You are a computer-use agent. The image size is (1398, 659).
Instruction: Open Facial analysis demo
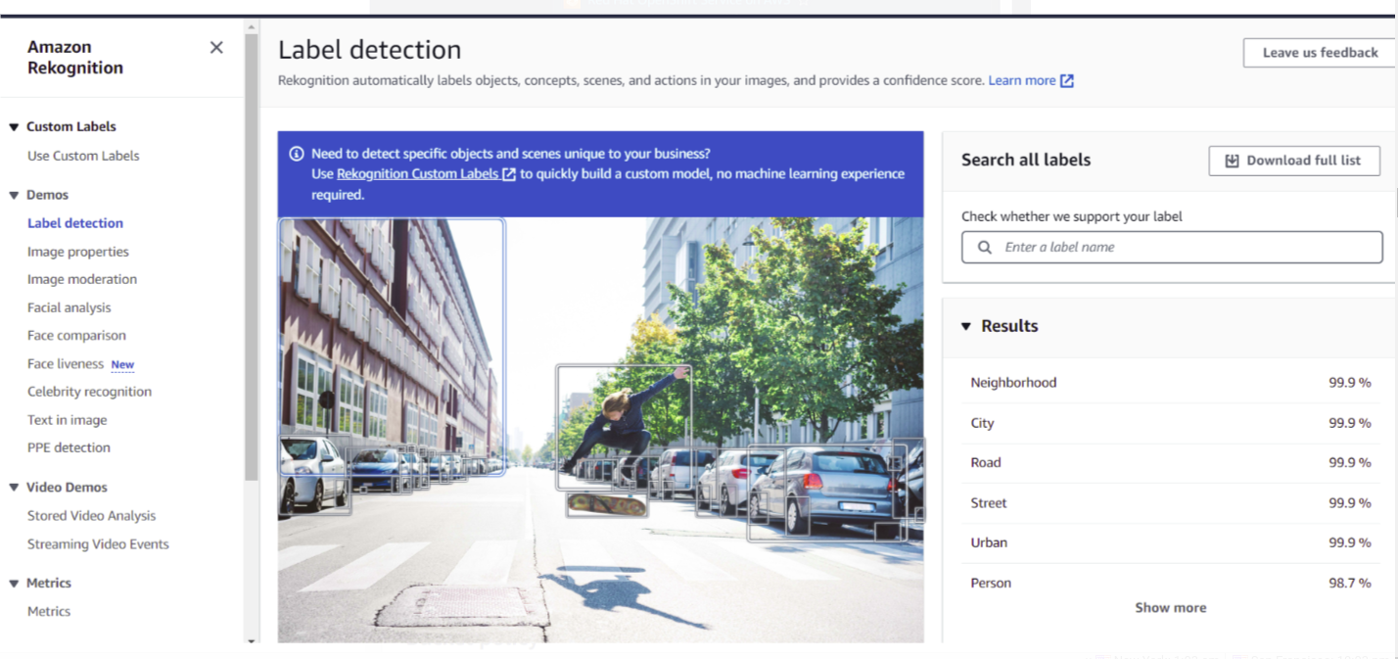coord(69,307)
